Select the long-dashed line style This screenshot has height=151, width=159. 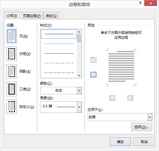[x=59, y=63]
